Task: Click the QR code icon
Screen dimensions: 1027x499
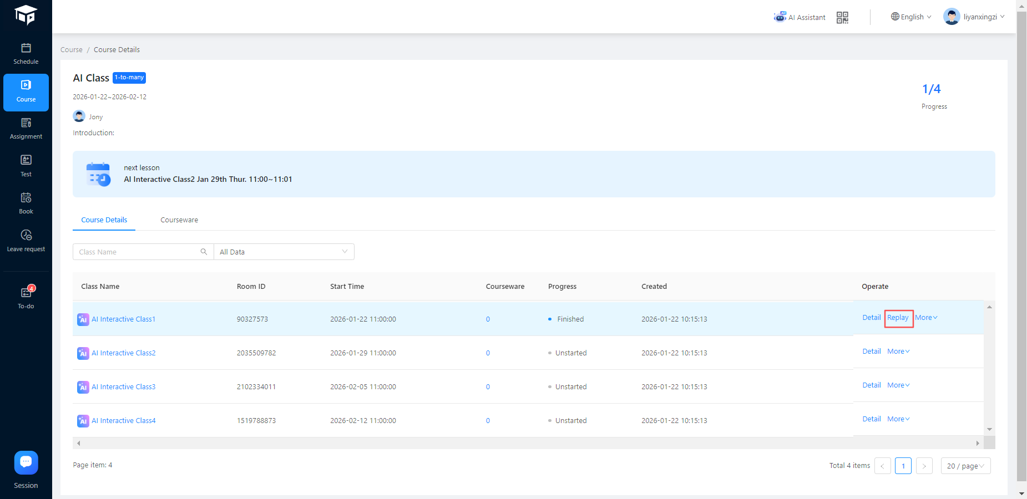Action: coord(842,18)
